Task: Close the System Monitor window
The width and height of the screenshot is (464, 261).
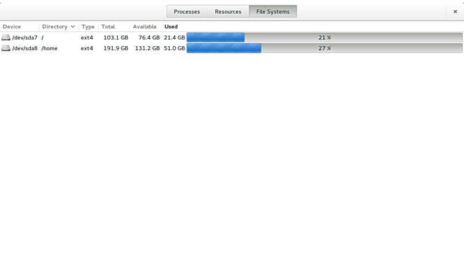Action: [455, 11]
